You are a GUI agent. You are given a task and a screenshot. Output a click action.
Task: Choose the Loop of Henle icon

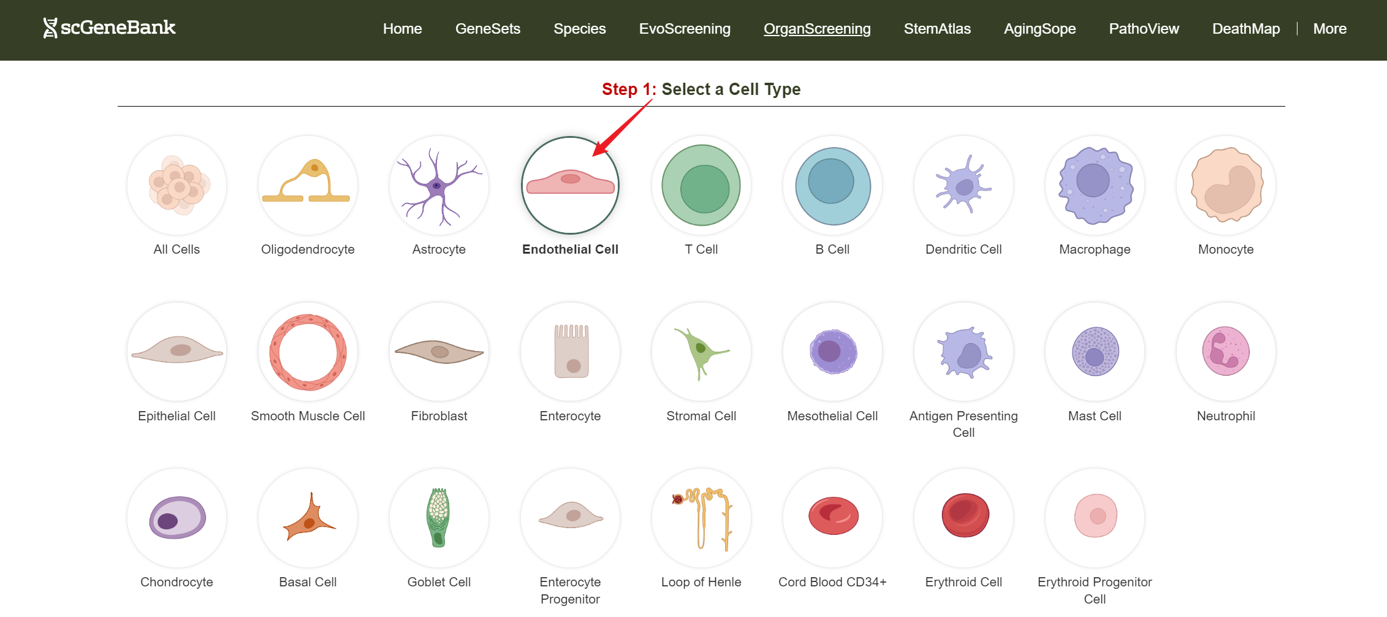click(701, 518)
